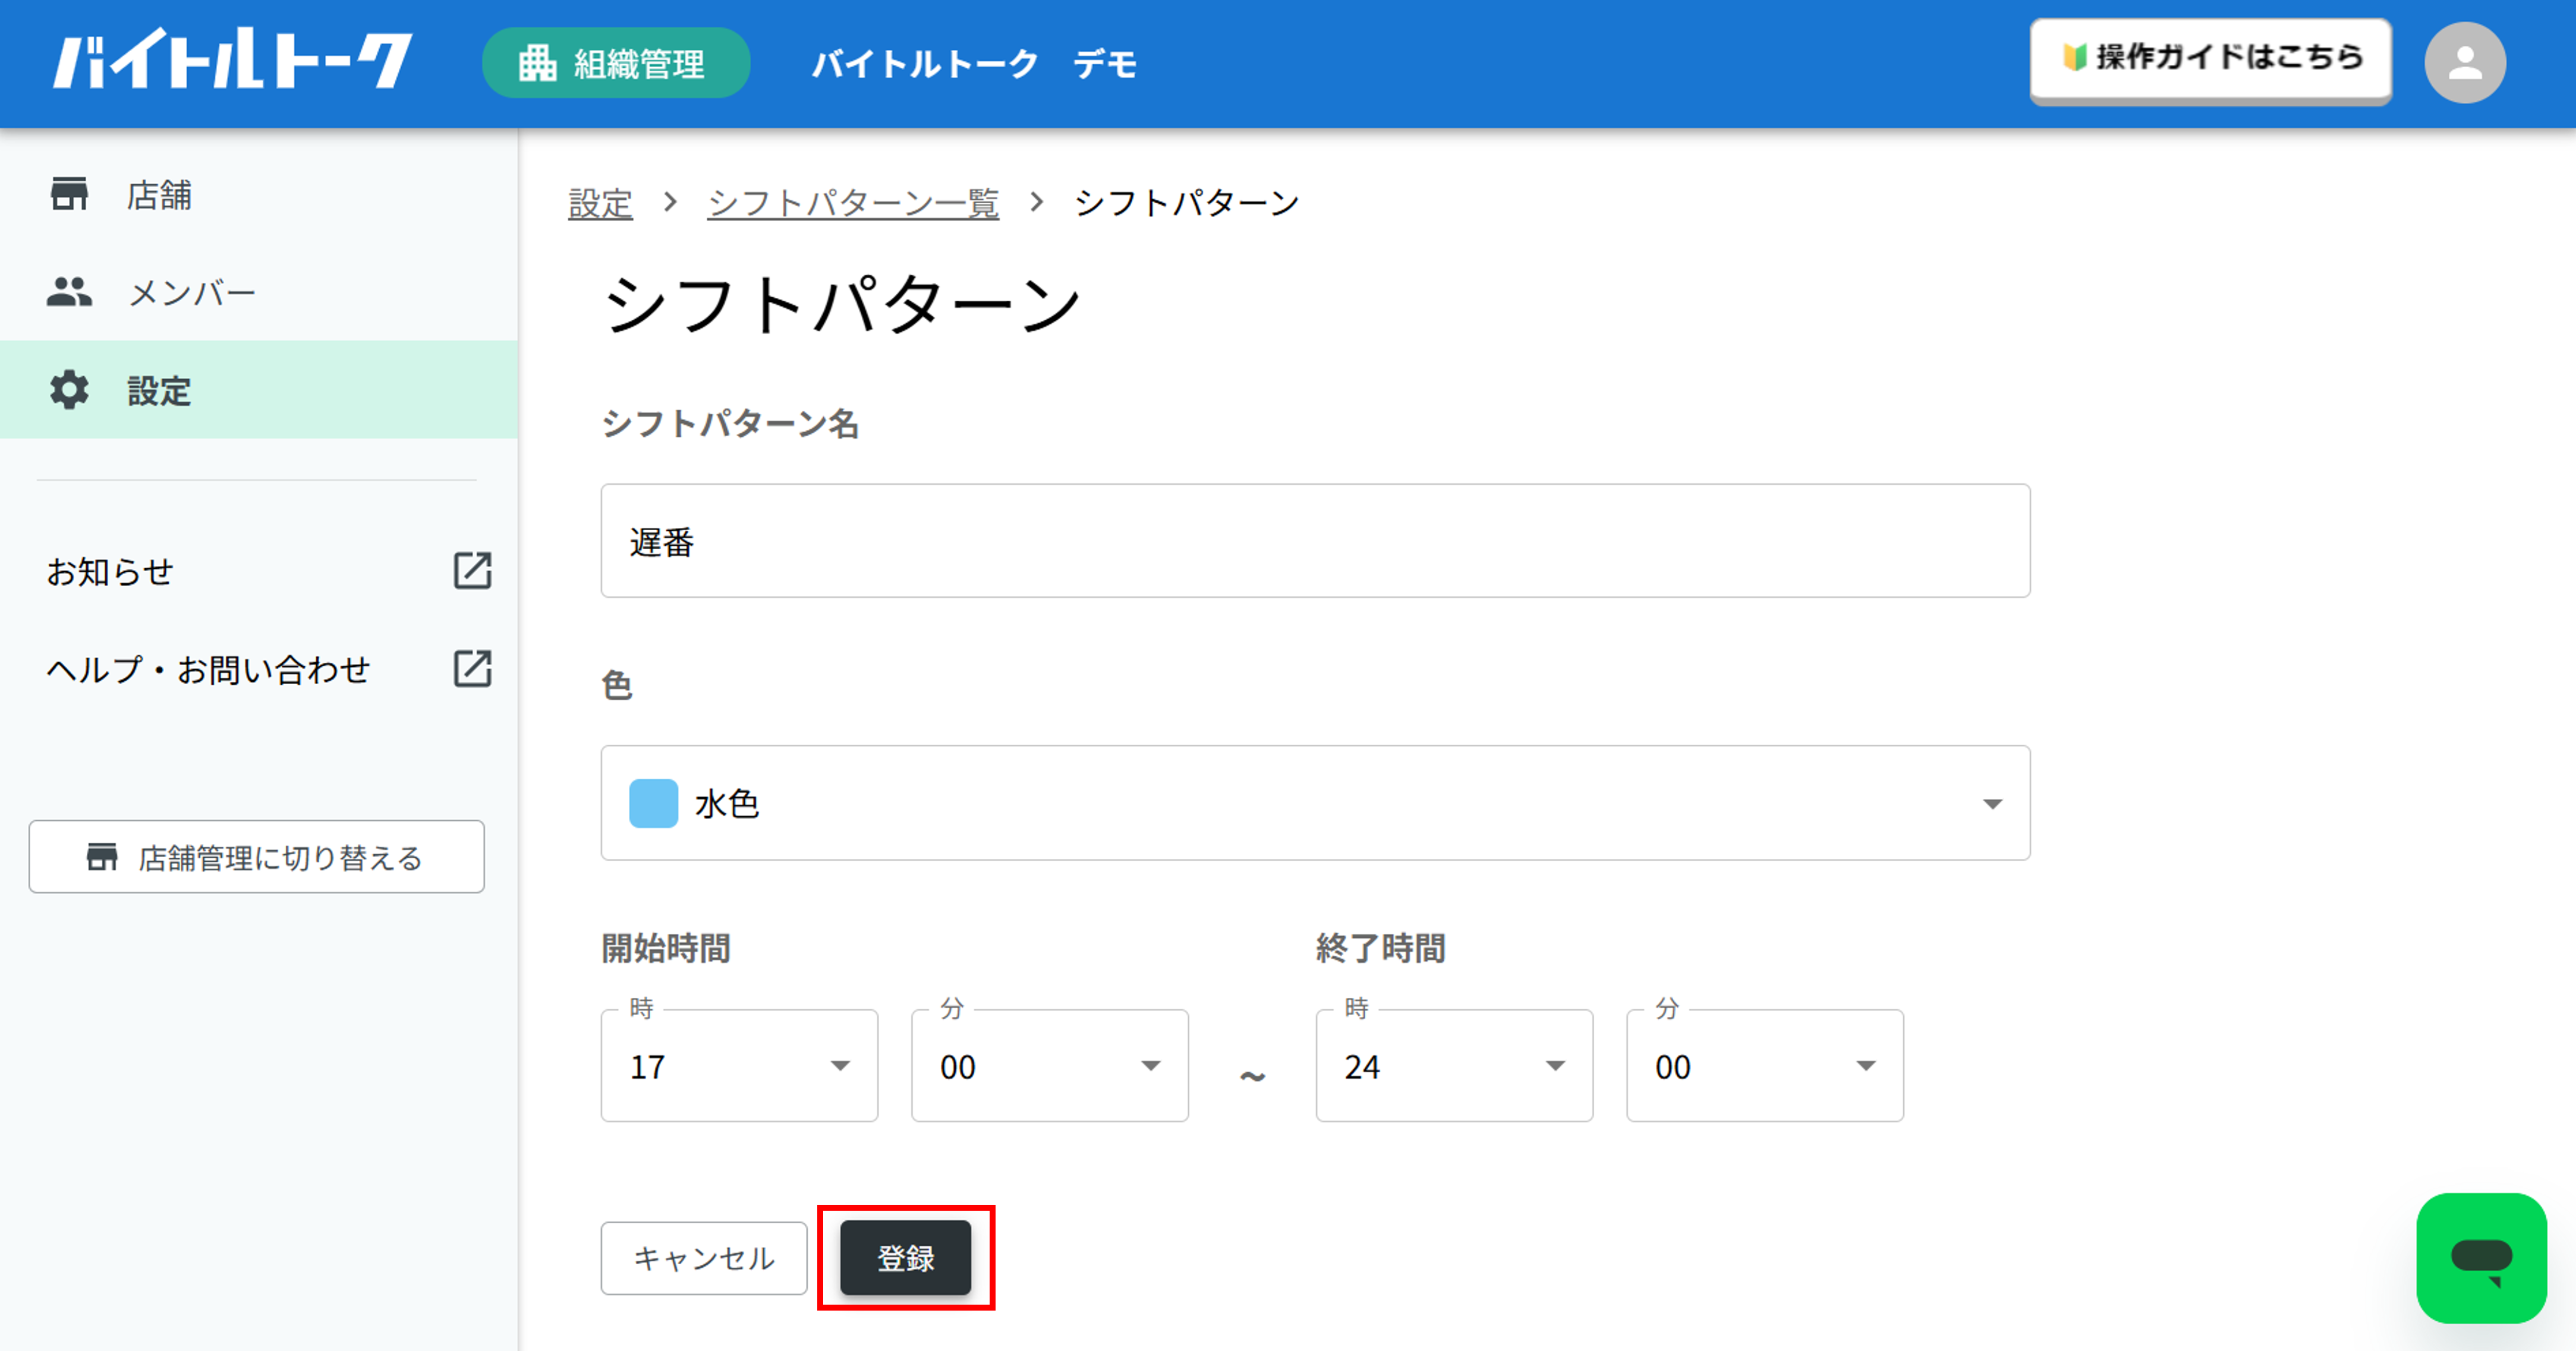Click the current シフトパターン breadcrumb text

1186,203
